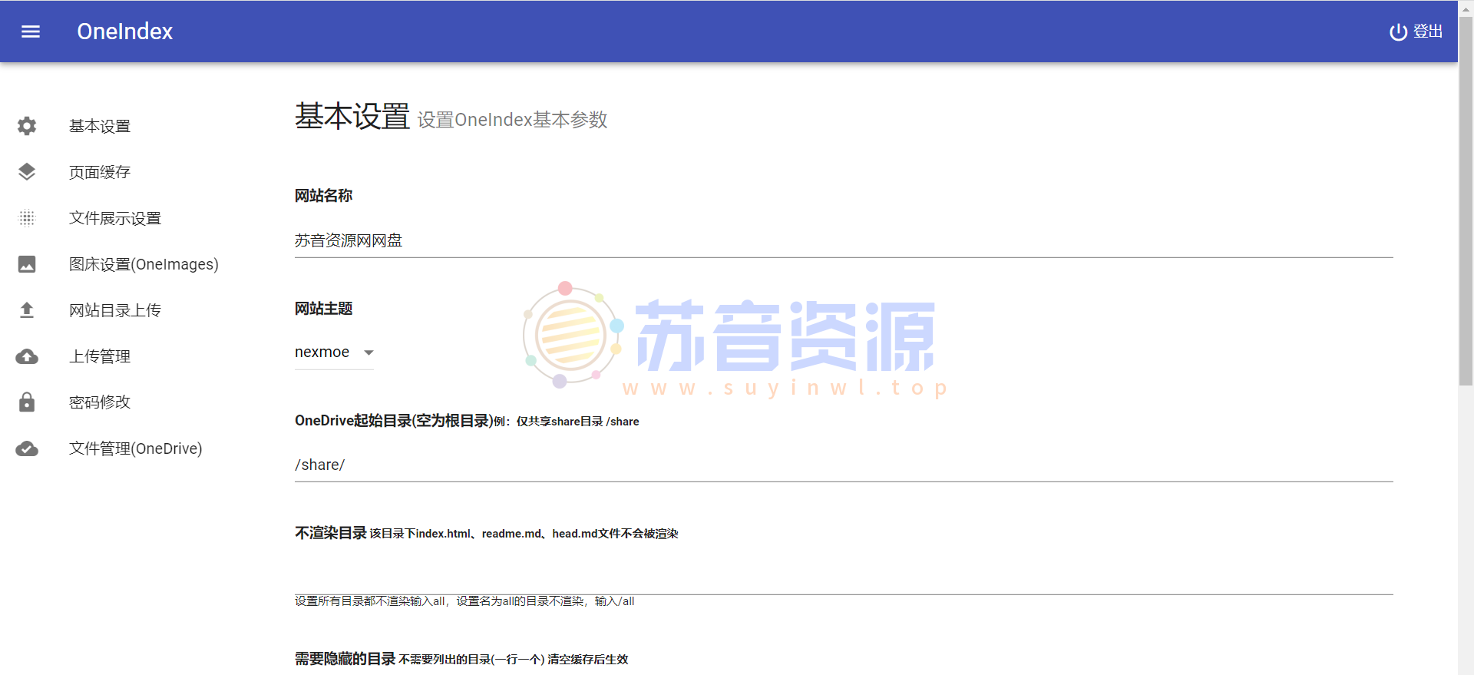
Task: Click the lock icon for 密码修改
Action: [27, 402]
